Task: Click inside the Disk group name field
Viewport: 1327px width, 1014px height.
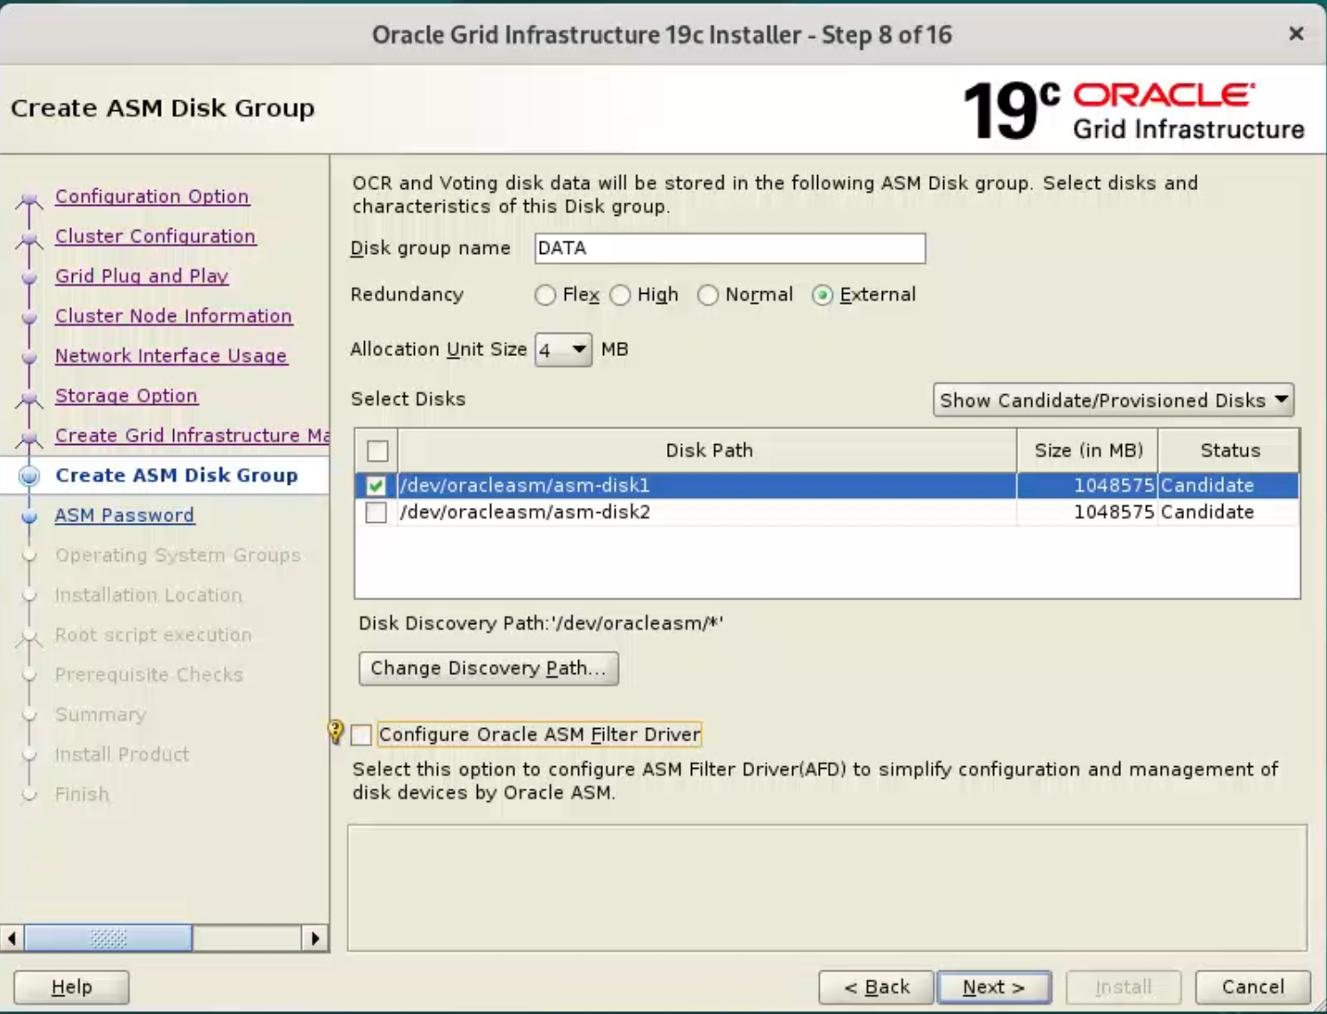Action: (x=730, y=249)
